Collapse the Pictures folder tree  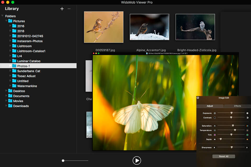pos(6,21)
